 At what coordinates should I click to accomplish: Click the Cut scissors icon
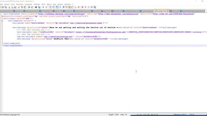(x=19, y=7)
